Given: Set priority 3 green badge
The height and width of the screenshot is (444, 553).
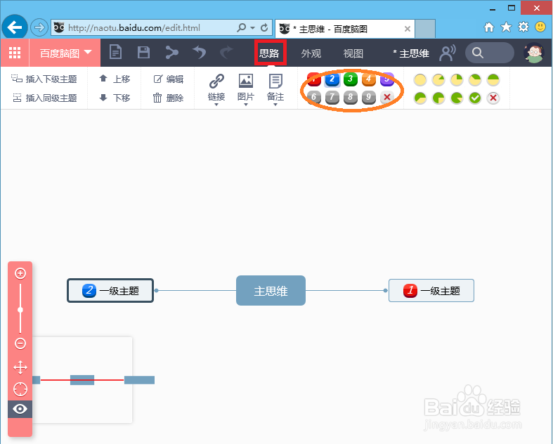Looking at the screenshot, I should 350,79.
